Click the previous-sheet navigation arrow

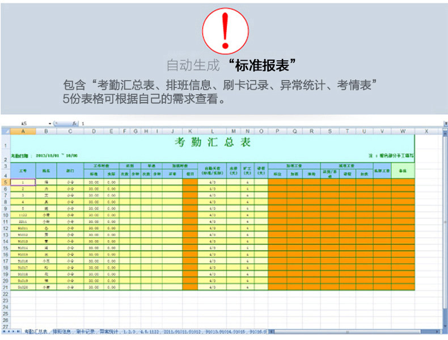9,331
